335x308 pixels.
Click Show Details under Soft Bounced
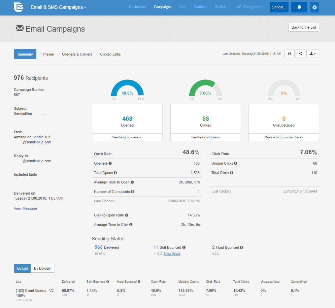point(172,254)
